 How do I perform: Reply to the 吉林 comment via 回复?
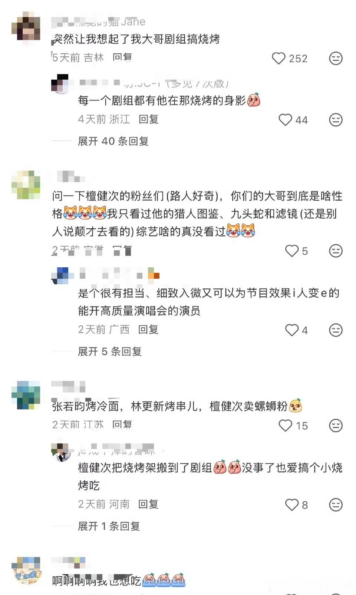[122, 57]
